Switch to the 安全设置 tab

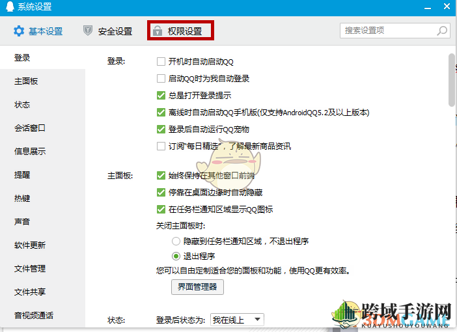(108, 31)
